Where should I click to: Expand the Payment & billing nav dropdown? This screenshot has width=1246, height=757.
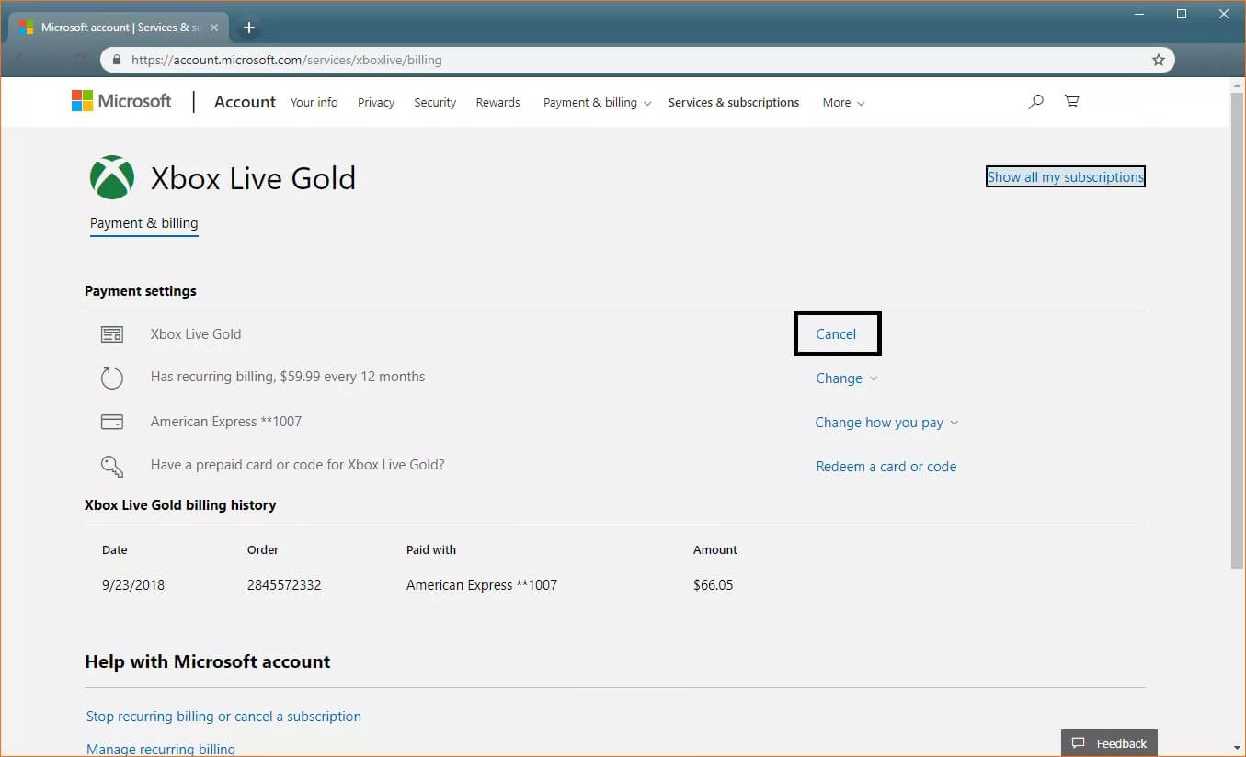point(597,103)
